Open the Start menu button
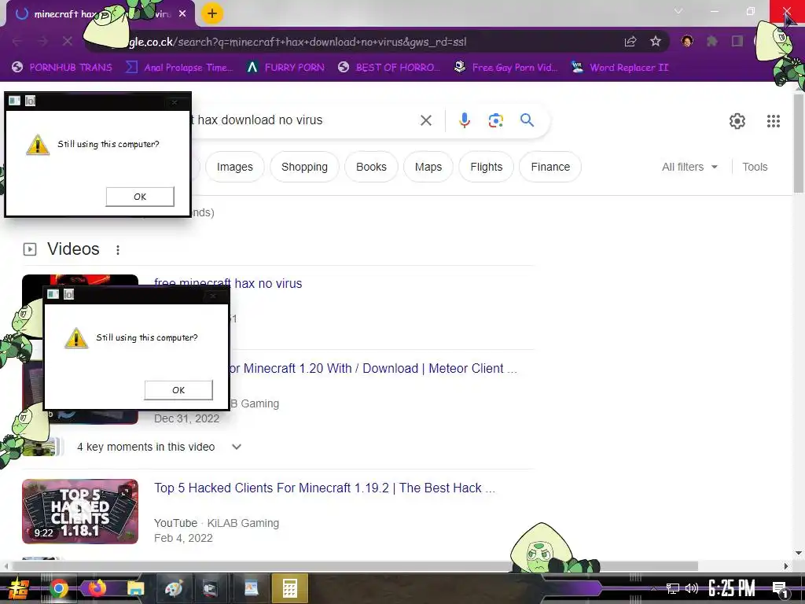Screen dimensions: 805x604 tap(17, 588)
